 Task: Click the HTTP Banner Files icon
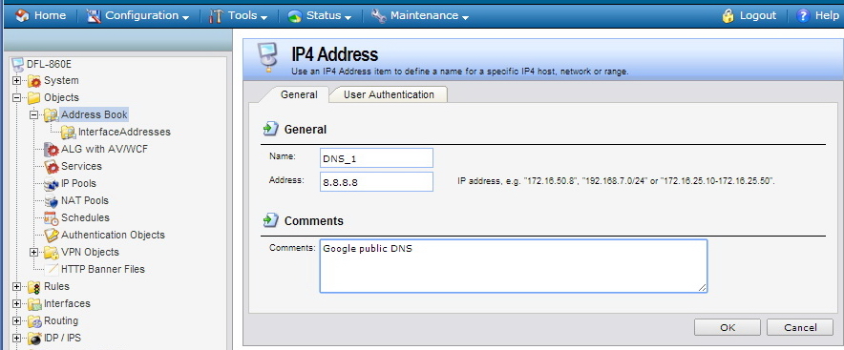[x=52, y=269]
